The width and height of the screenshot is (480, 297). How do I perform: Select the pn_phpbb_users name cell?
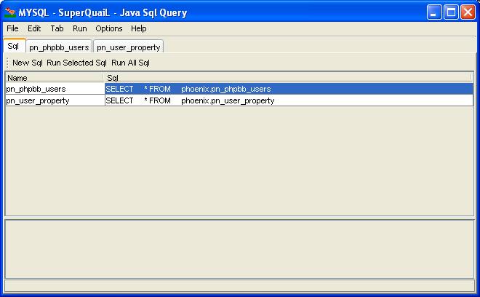click(x=55, y=89)
